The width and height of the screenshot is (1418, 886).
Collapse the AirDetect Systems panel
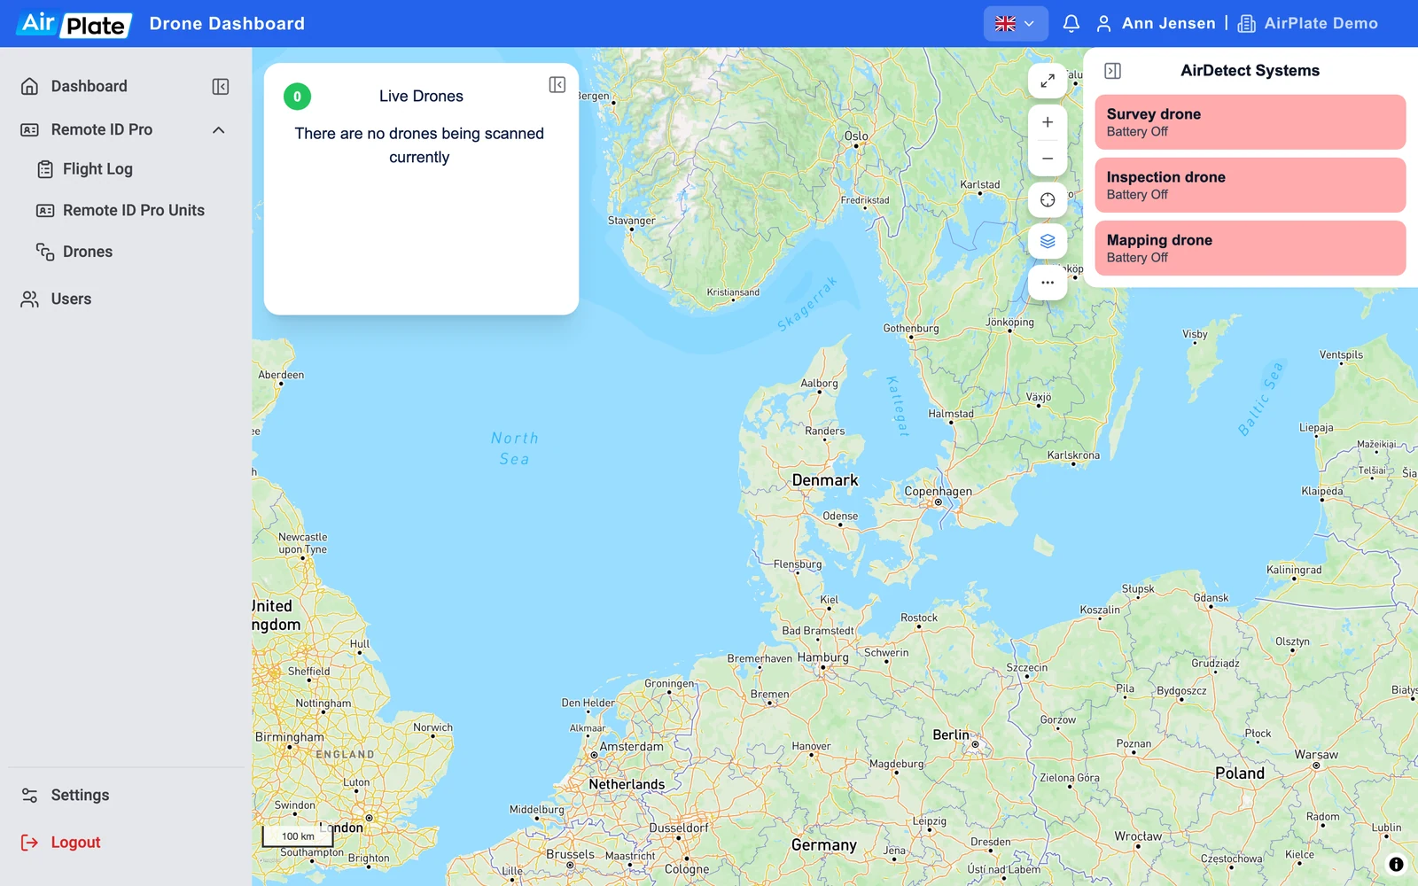point(1113,71)
